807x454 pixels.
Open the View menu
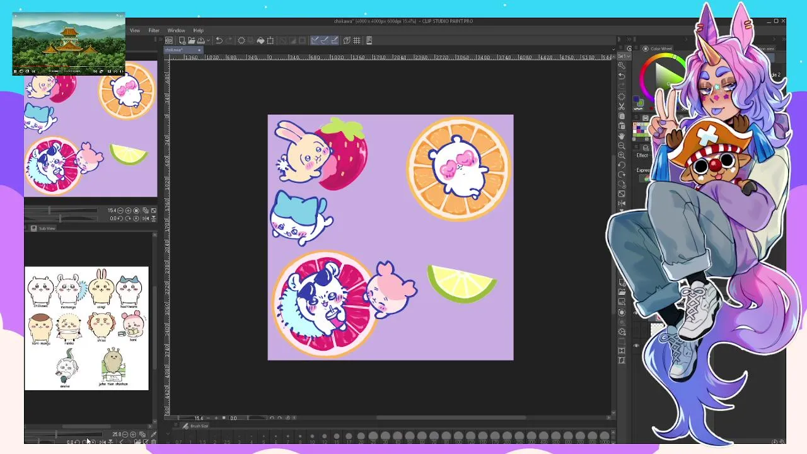[x=135, y=30]
